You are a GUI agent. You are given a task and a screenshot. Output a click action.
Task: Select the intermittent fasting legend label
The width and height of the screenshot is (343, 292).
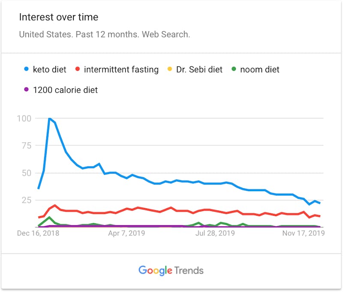pos(121,69)
